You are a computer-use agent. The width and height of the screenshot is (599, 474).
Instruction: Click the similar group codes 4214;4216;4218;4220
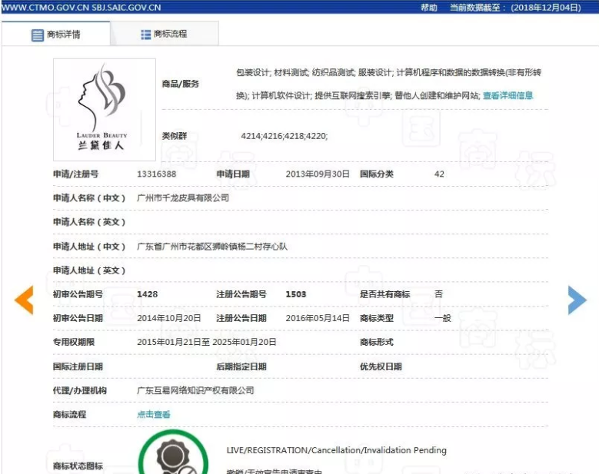[284, 136]
